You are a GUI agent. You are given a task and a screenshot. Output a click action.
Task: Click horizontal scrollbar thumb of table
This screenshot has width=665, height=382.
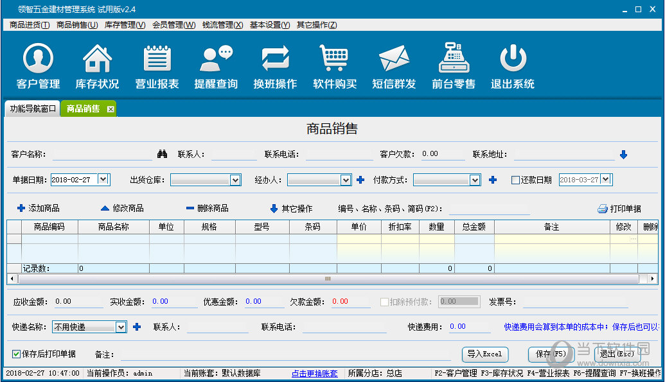(x=328, y=279)
